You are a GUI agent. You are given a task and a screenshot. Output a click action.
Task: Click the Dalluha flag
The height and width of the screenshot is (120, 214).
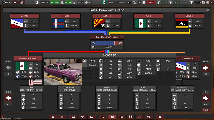(182, 24)
